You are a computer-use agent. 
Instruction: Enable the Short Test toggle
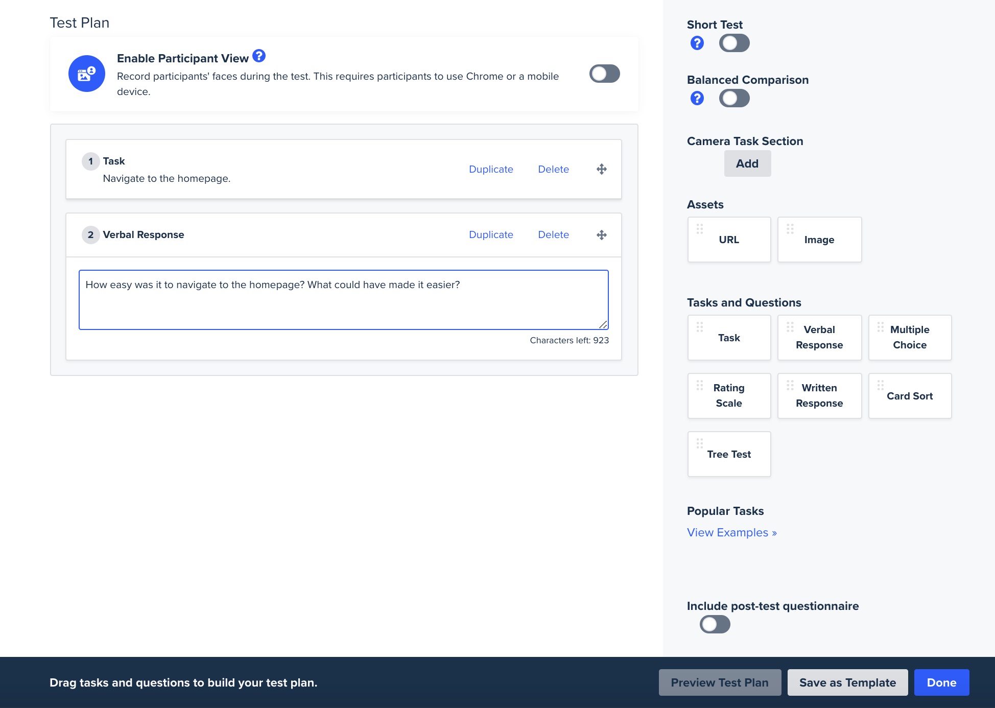click(x=735, y=43)
